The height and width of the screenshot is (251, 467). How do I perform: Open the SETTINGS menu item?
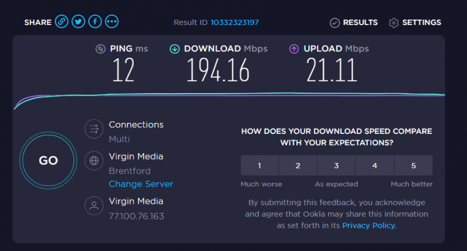pos(421,23)
